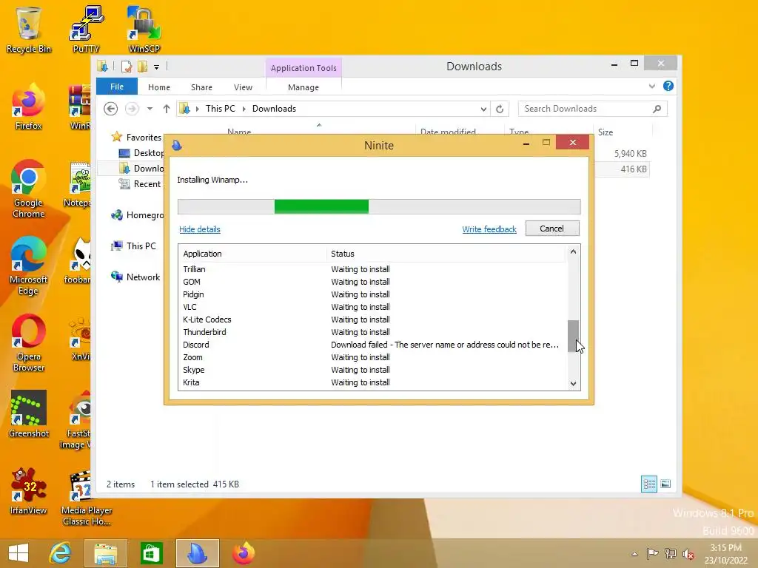
Task: Select the Recent places navigation item
Action: click(x=147, y=184)
